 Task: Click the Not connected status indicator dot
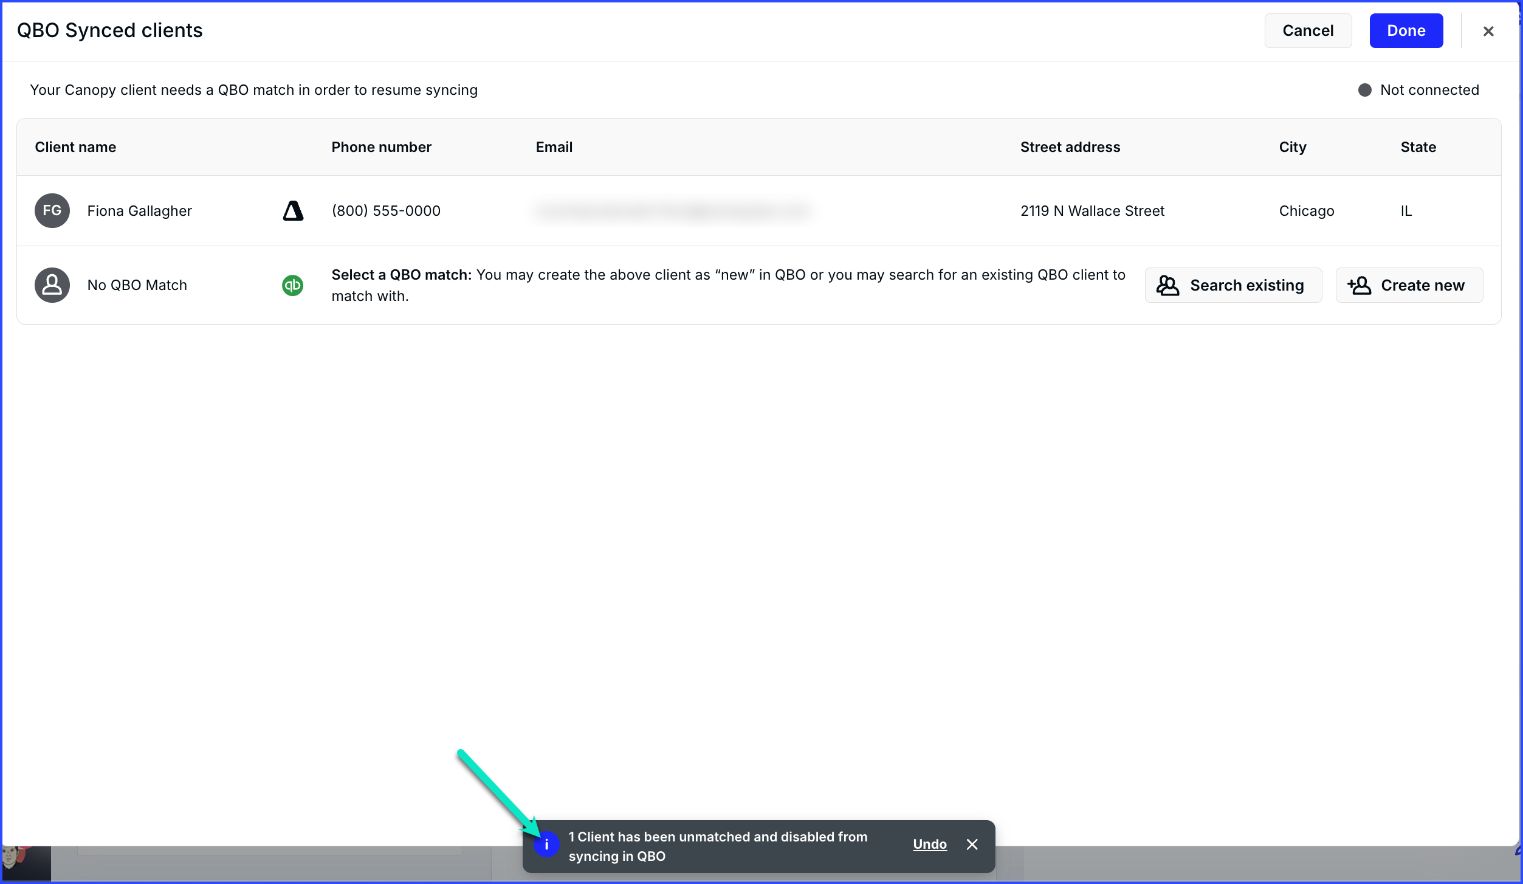coord(1365,90)
